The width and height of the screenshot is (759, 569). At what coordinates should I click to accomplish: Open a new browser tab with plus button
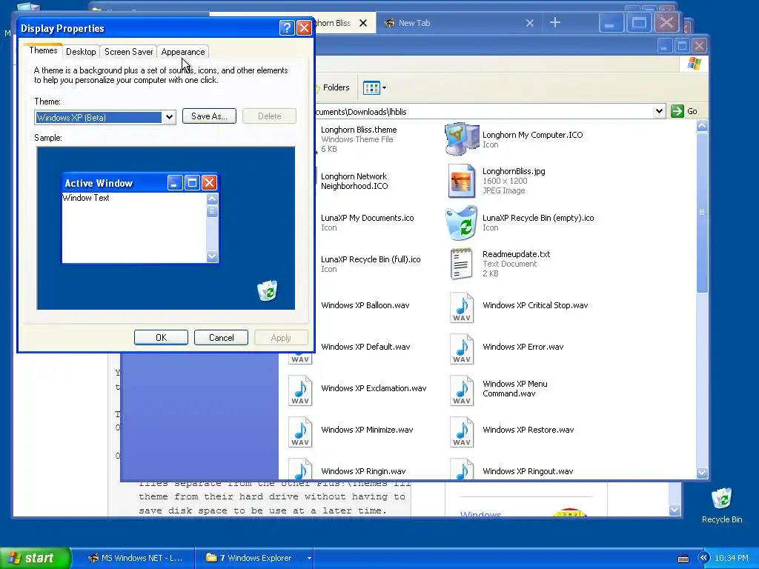pos(555,22)
